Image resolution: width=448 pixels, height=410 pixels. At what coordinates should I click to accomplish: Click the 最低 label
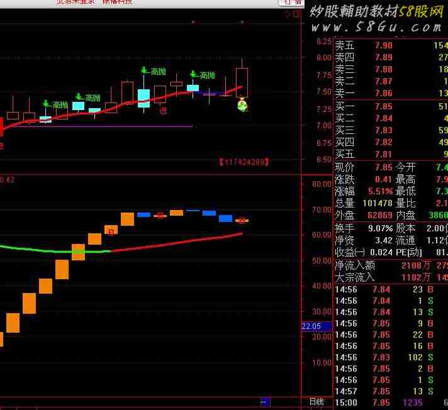coord(405,191)
